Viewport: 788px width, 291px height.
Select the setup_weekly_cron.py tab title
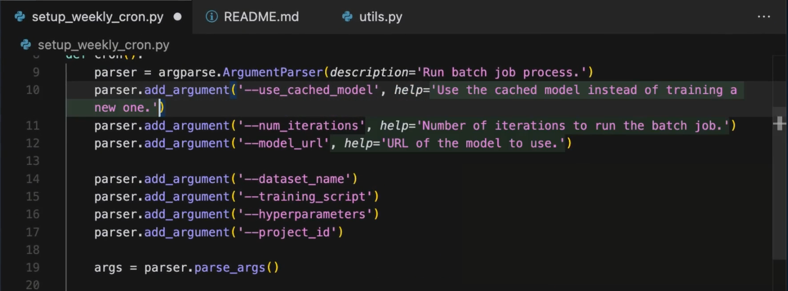(97, 17)
